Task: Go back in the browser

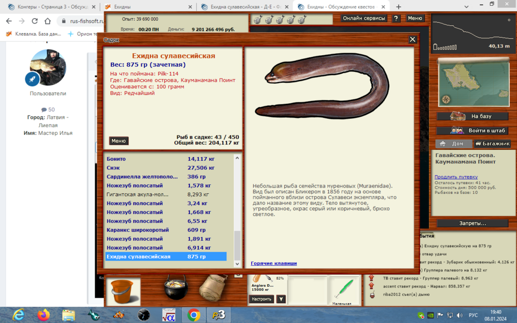Action: tap(9, 21)
